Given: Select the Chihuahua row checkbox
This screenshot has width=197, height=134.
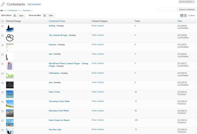Looking at the screenshot, I should (x=3, y=74).
